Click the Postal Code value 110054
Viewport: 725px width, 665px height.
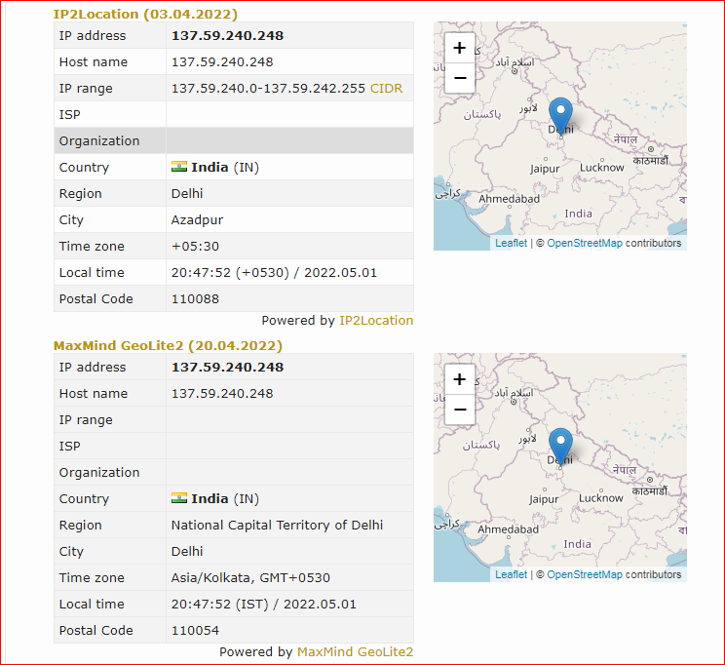tap(195, 630)
